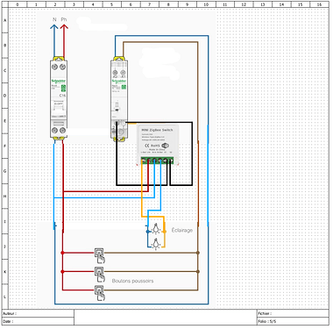Click the Éclairage text label
The width and height of the screenshot is (333, 329).
pyautogui.click(x=182, y=231)
